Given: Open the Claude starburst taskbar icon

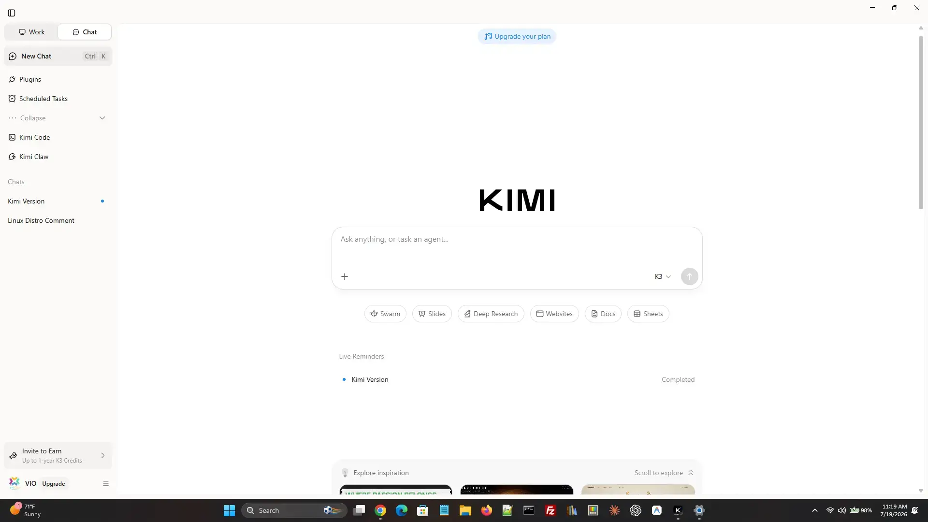Looking at the screenshot, I should [x=614, y=510].
